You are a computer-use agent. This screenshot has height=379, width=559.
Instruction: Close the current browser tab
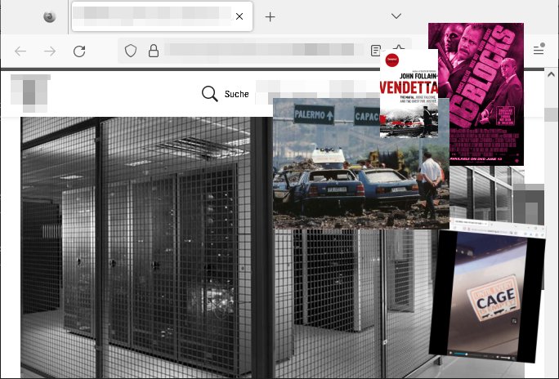[x=239, y=16]
